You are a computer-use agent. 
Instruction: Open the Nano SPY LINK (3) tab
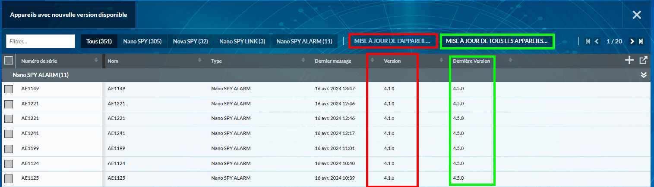coord(242,41)
